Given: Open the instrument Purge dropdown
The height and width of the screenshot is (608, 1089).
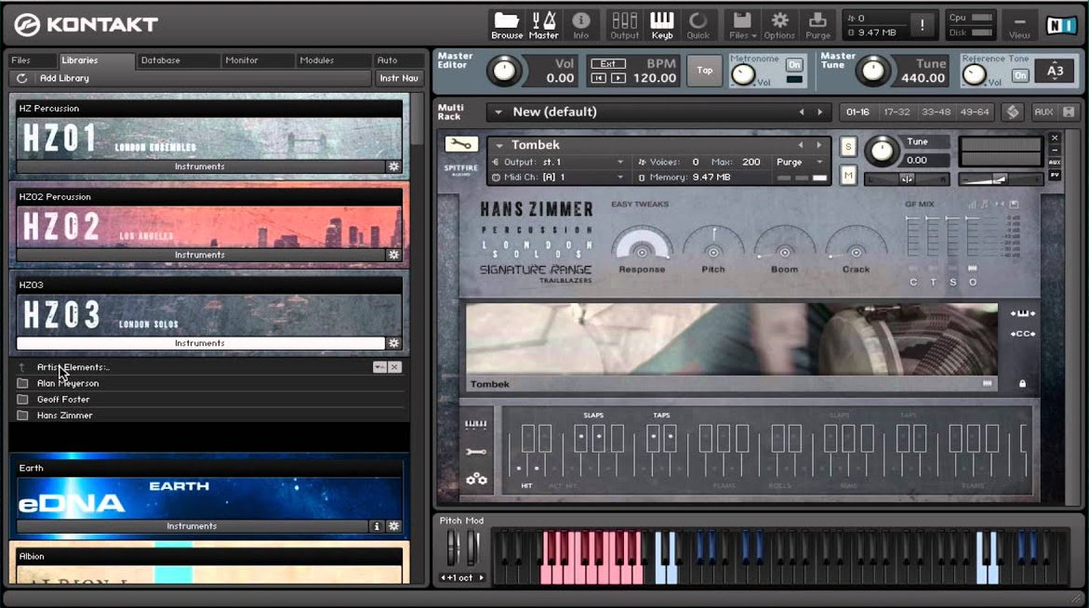Looking at the screenshot, I should pos(819,163).
